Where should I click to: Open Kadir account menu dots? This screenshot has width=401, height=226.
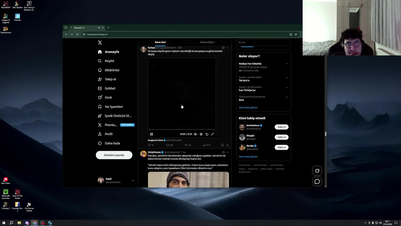133,180
